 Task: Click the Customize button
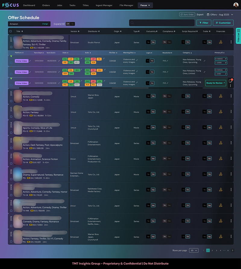pyautogui.click(x=223, y=23)
